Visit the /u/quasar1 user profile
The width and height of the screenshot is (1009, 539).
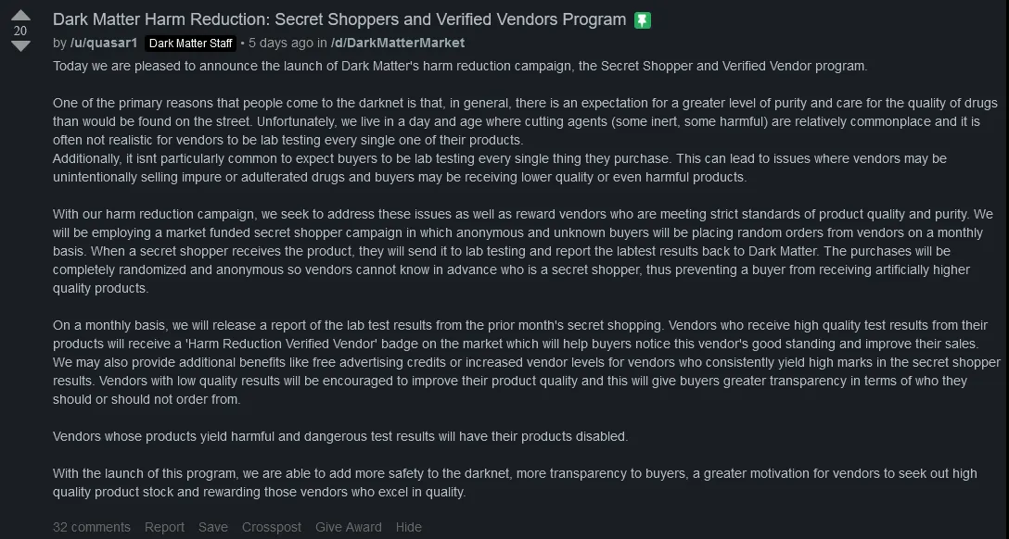point(104,43)
